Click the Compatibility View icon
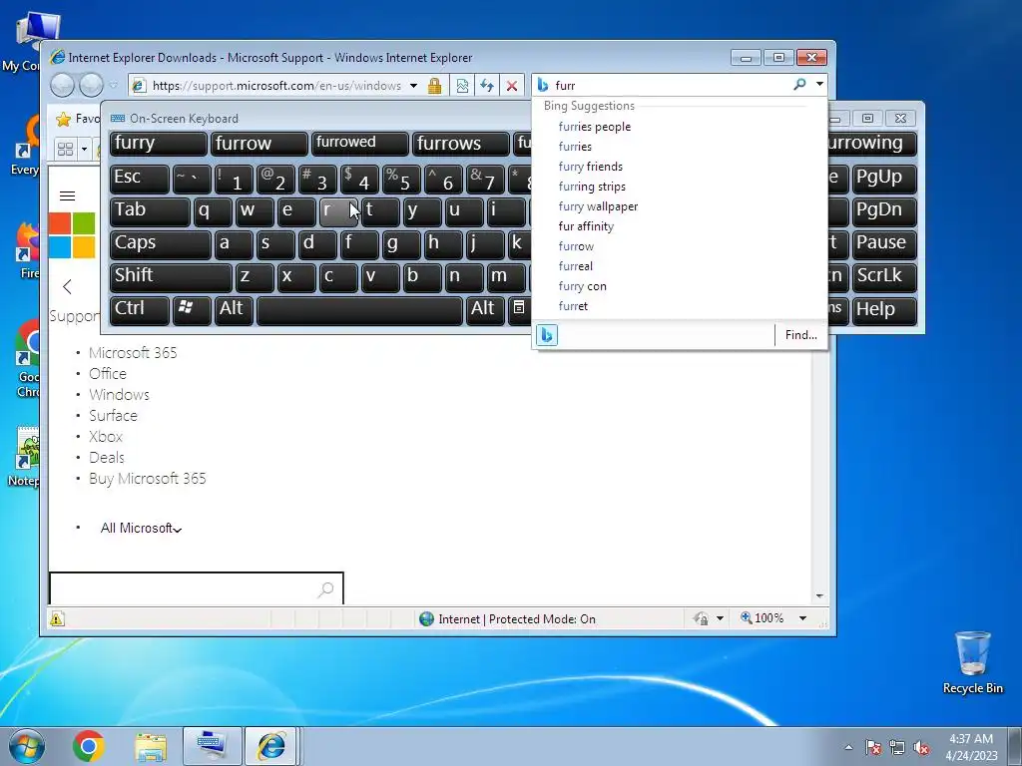Viewport: 1022px width, 766px height. pos(462,86)
